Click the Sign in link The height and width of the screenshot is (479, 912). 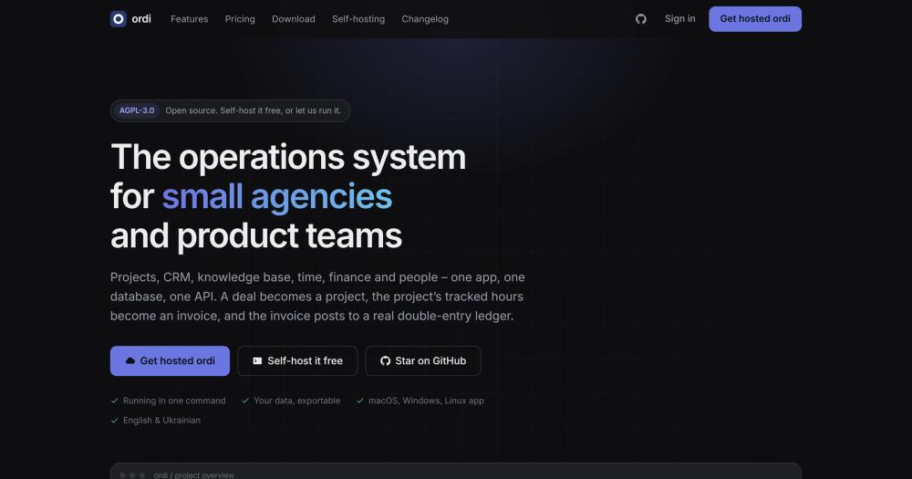point(680,18)
